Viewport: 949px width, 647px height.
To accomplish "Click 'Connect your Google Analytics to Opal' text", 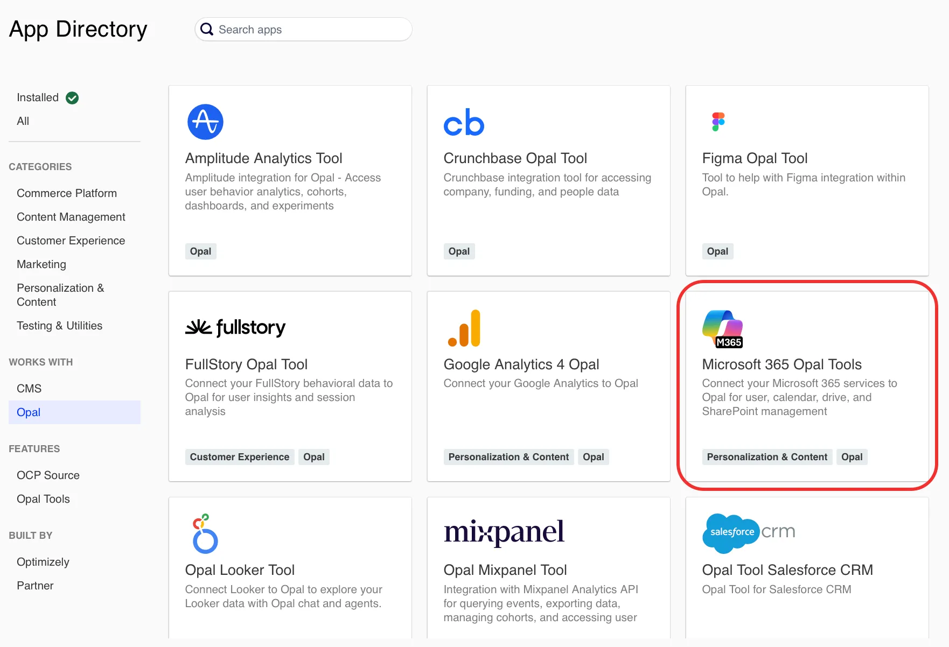I will [541, 383].
